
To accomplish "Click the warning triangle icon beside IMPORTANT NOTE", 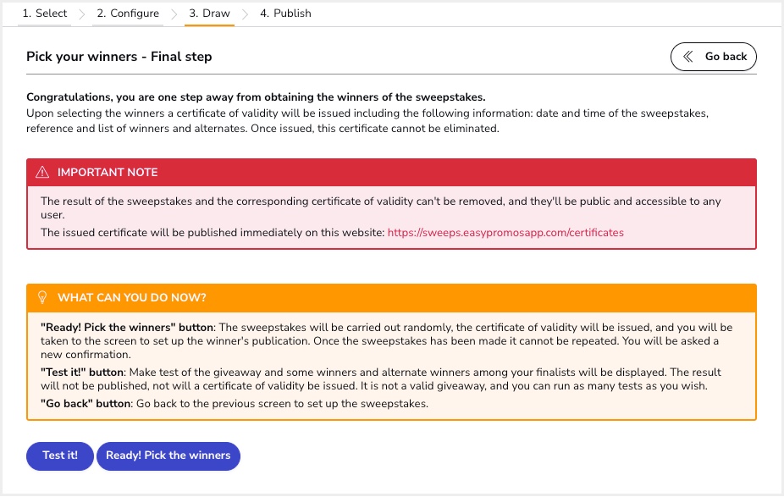I will click(x=42, y=173).
